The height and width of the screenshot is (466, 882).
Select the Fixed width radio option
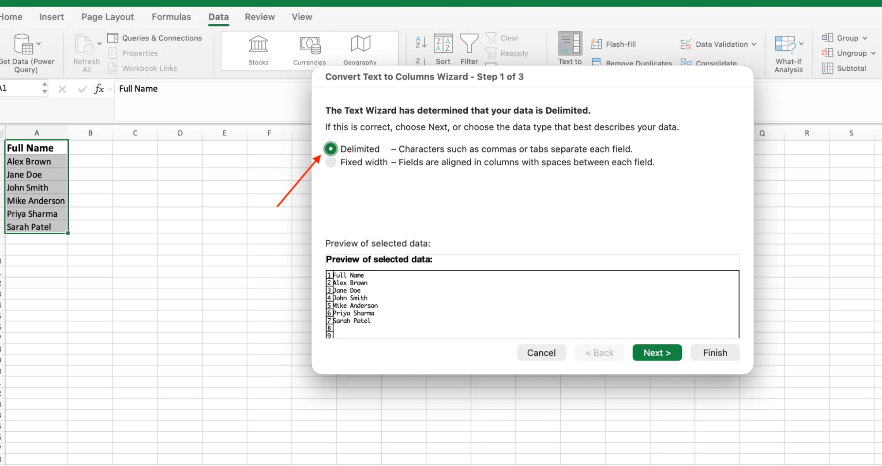(330, 162)
